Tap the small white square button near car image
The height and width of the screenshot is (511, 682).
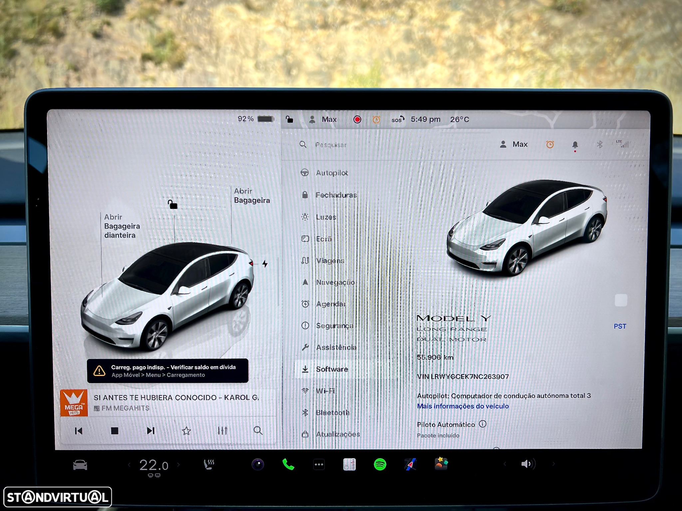click(x=621, y=300)
